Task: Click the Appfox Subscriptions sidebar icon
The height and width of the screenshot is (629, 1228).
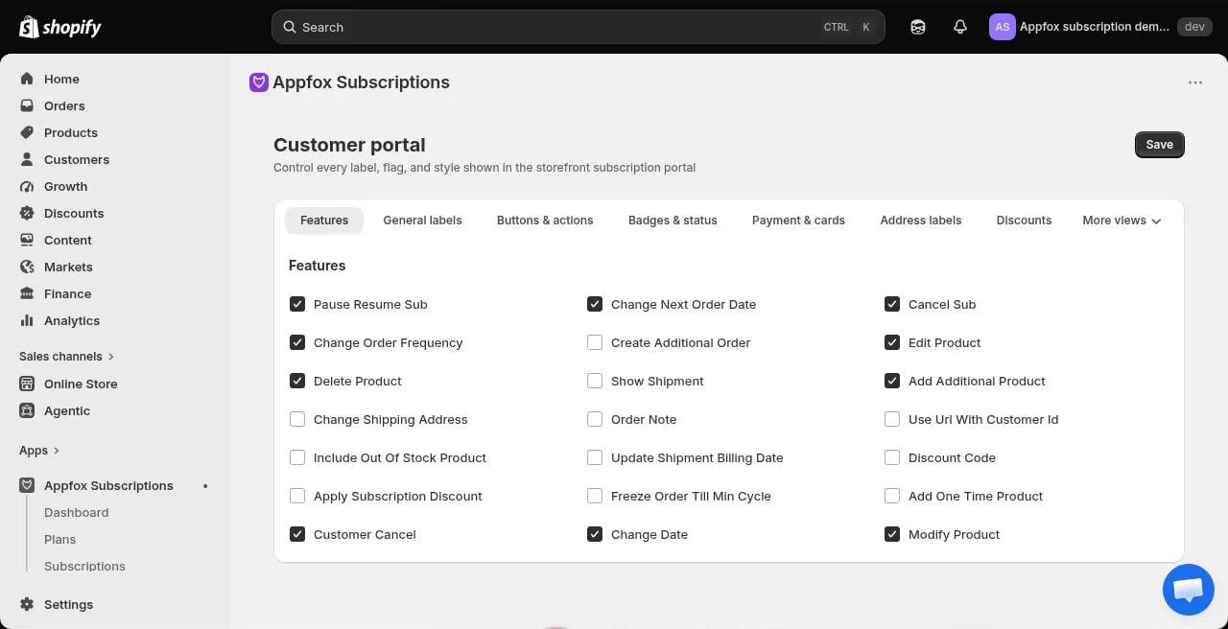Action: click(x=27, y=485)
